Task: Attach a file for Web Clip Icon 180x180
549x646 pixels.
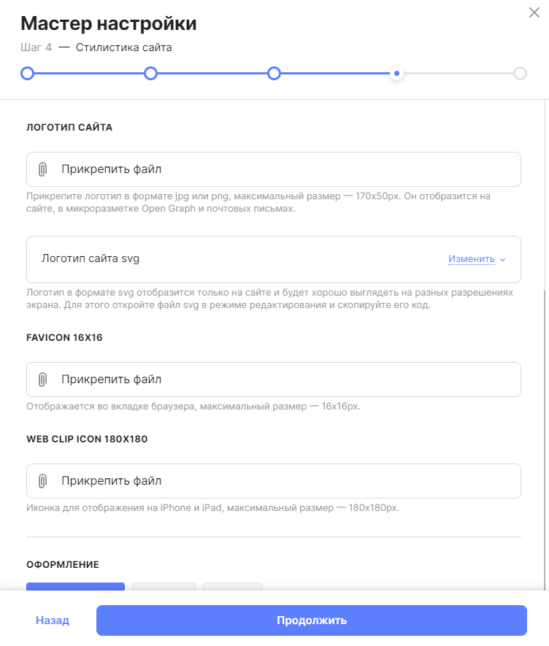Action: pyautogui.click(x=274, y=481)
